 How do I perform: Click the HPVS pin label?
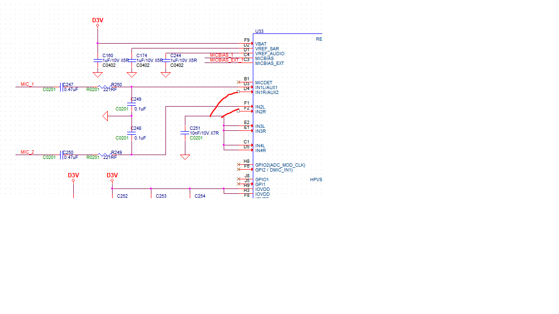[x=316, y=180]
